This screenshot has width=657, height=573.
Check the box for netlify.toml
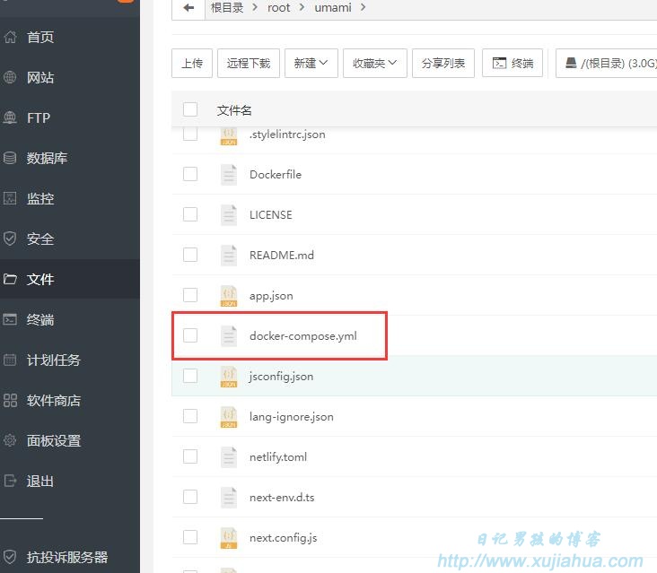190,456
